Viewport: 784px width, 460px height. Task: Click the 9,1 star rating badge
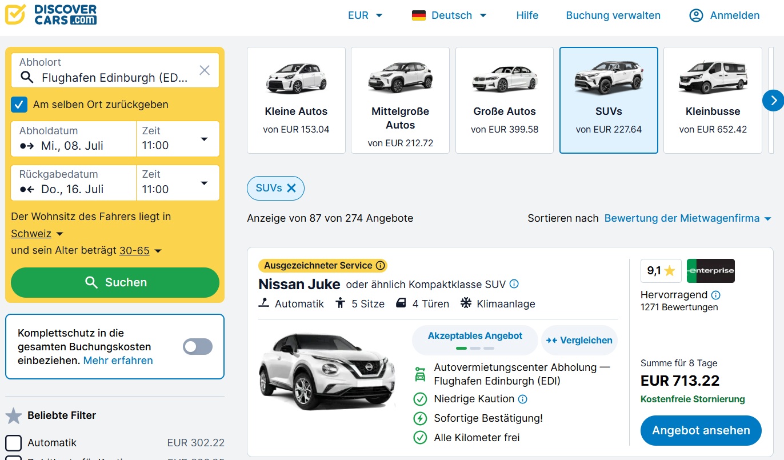point(661,271)
